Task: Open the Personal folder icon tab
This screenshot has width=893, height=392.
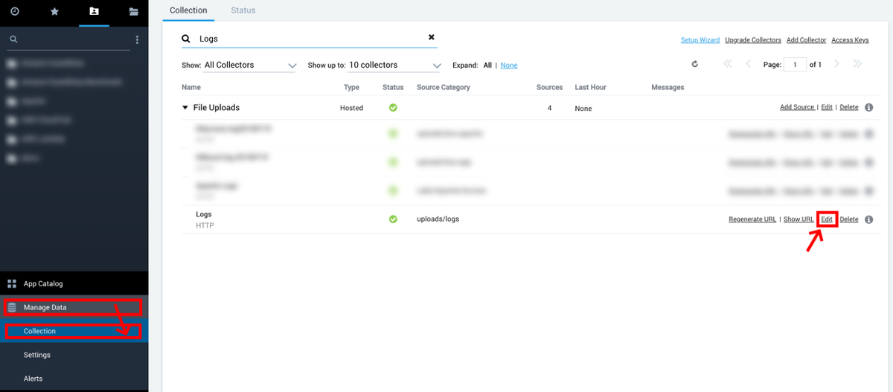Action: click(94, 11)
